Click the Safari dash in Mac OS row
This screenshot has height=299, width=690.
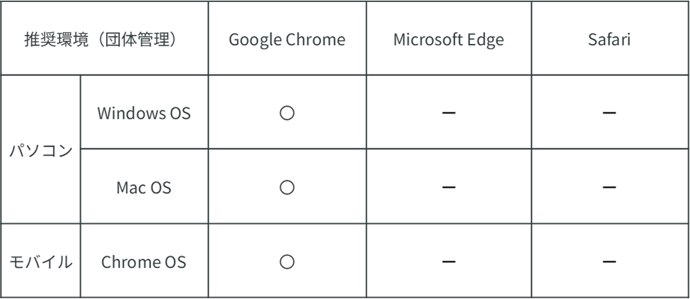pyautogui.click(x=609, y=188)
